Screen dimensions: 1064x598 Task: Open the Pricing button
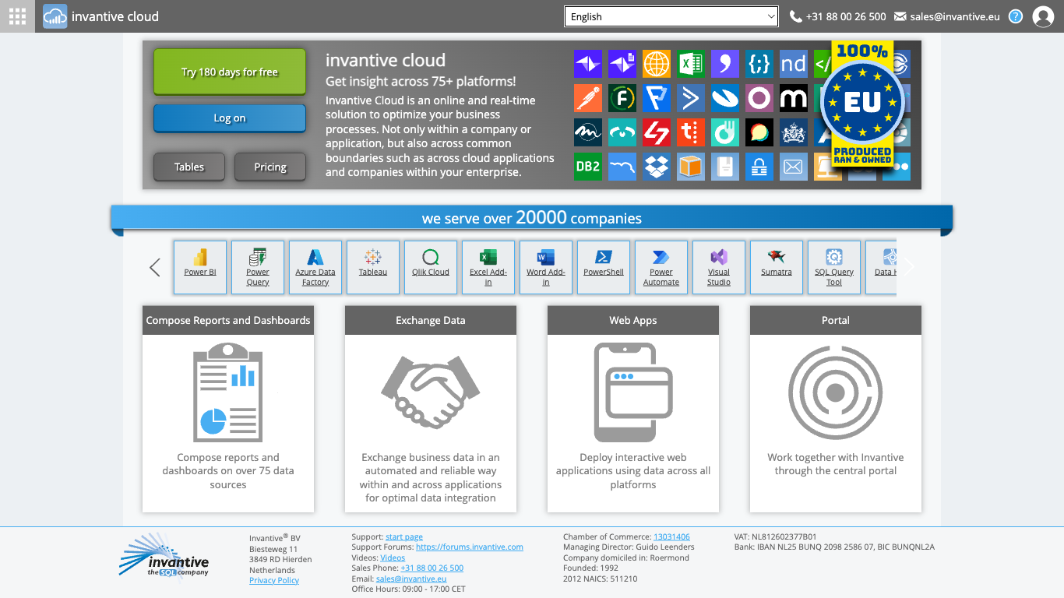tap(270, 167)
